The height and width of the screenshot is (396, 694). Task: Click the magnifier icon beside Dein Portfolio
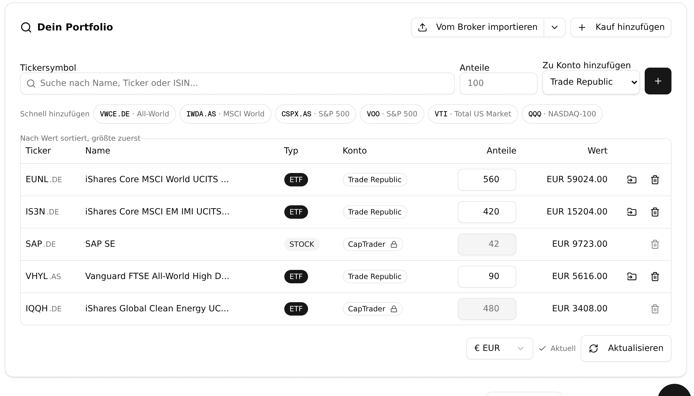click(26, 27)
